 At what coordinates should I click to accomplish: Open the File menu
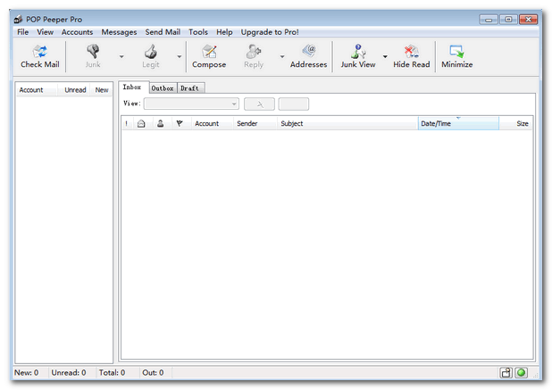coord(23,32)
